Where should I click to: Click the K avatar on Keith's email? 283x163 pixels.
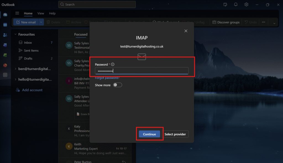(69, 146)
